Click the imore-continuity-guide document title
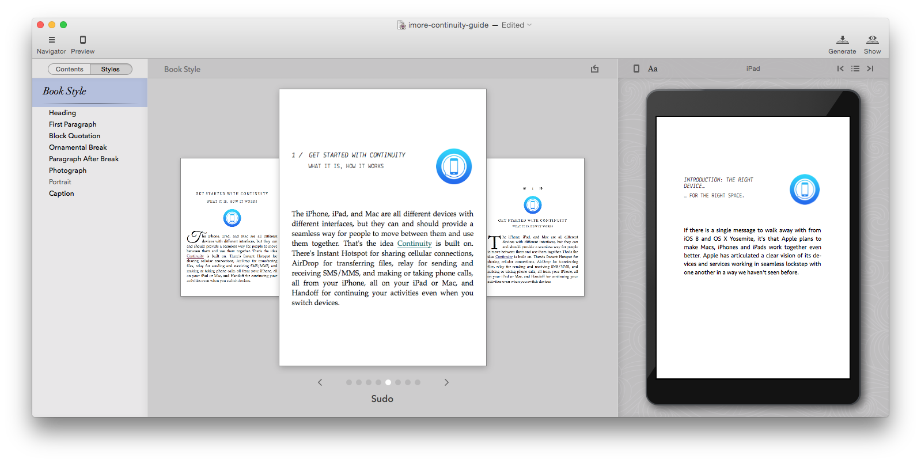The height and width of the screenshot is (463, 921). coord(448,25)
